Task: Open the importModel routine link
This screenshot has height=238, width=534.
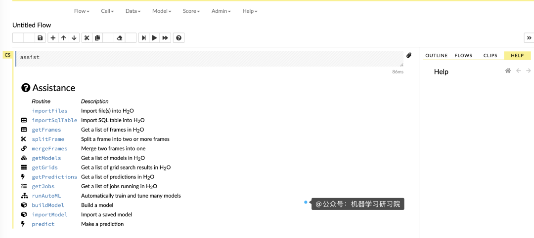Action: pos(50,214)
